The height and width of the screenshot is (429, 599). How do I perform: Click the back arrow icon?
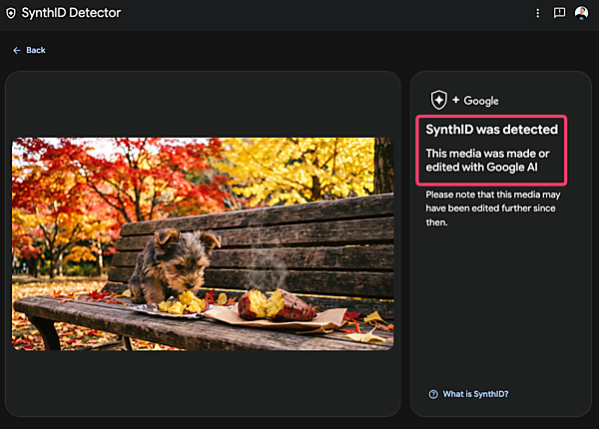[x=17, y=50]
